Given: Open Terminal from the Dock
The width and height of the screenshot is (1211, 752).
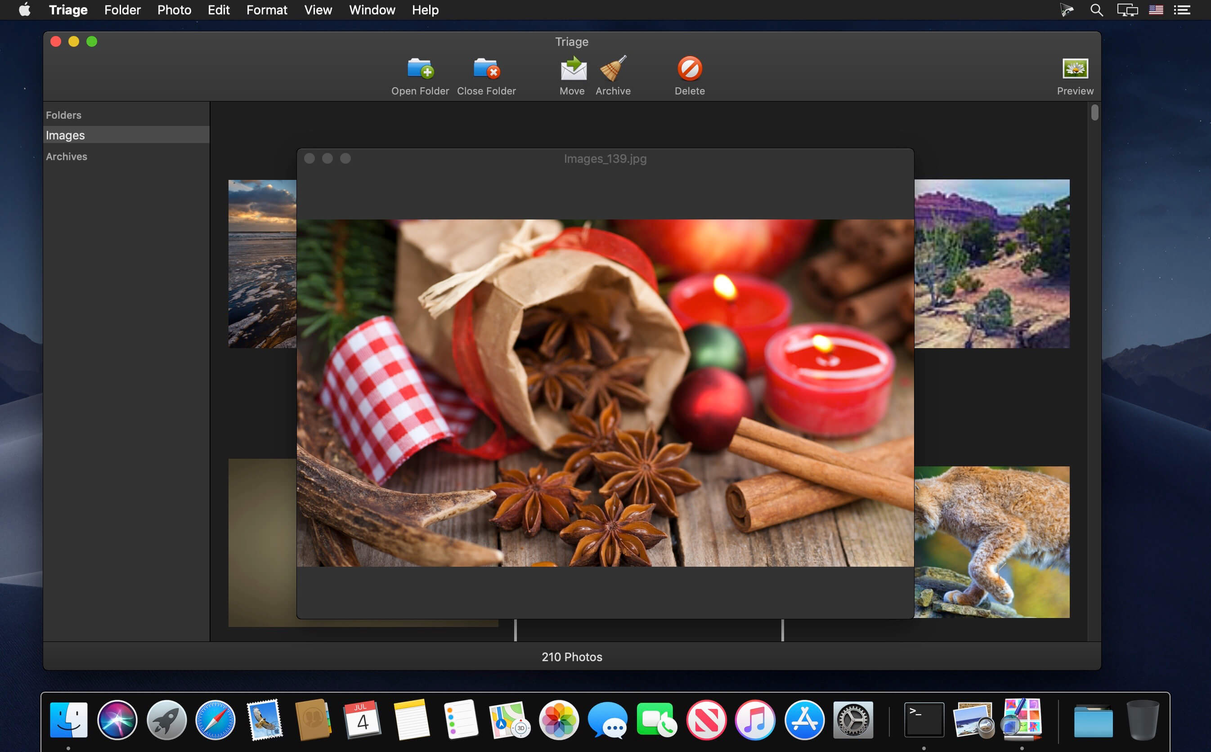Looking at the screenshot, I should pyautogui.click(x=924, y=720).
